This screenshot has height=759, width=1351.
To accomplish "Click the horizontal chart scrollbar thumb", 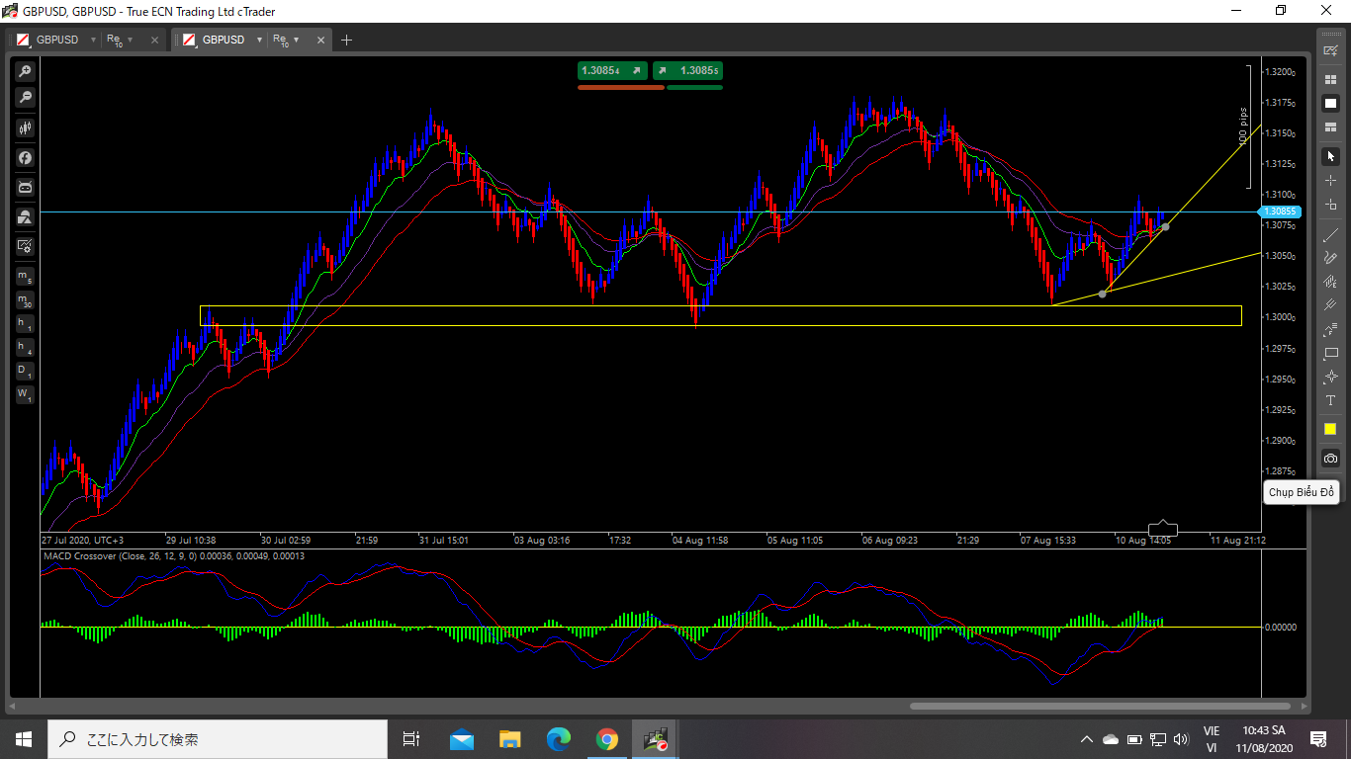I will click(x=1100, y=706).
